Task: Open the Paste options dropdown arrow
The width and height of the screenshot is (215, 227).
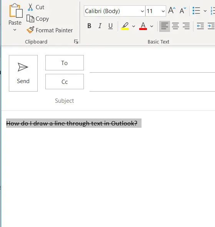Action: click(x=15, y=30)
